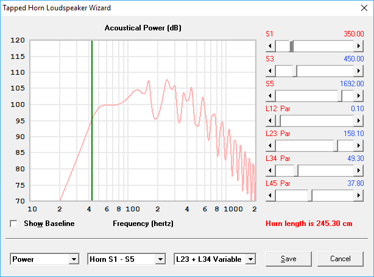
Task: Click the right arrow of the L45 slider
Action: tap(359, 196)
